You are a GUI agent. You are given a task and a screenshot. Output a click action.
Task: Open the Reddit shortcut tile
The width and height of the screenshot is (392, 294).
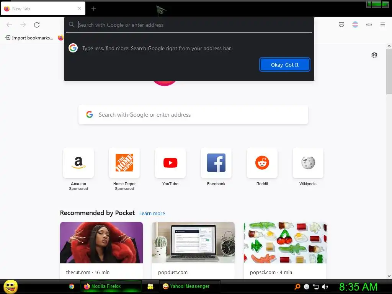pos(262,163)
